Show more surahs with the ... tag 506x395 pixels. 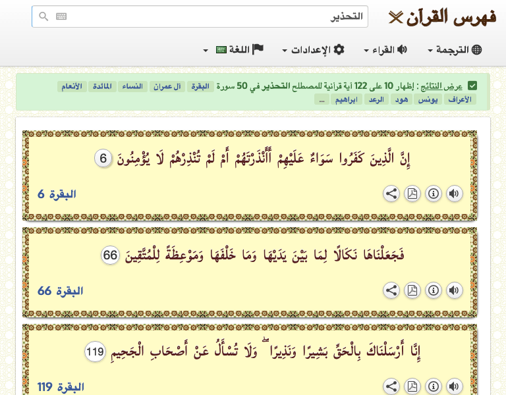pos(322,99)
